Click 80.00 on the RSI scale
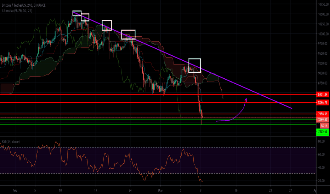330x194 pixels. point(321,141)
